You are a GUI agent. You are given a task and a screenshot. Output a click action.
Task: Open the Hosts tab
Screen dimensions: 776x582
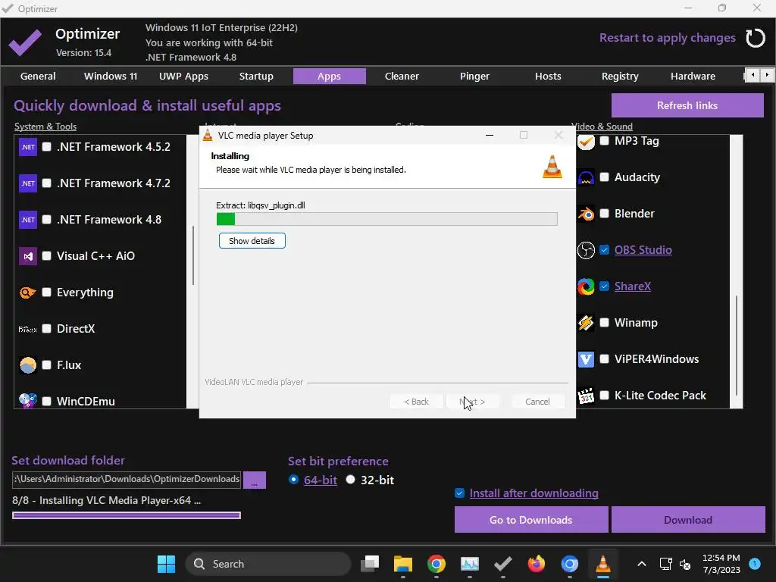pyautogui.click(x=548, y=77)
